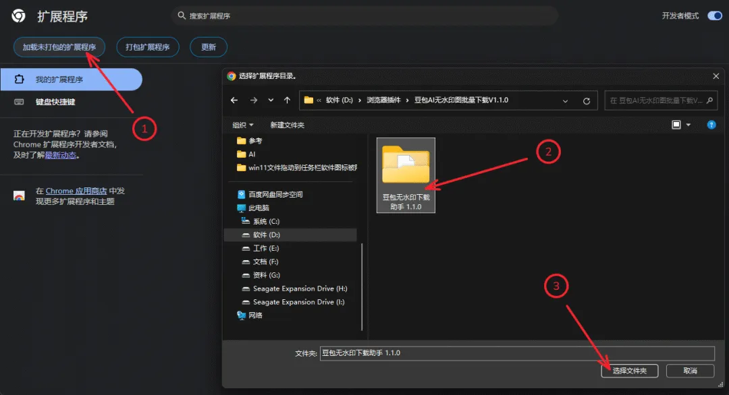Screen dimensions: 729x395
Task: Select the win11文件拖动到任务栏 folder
Action: click(296, 168)
